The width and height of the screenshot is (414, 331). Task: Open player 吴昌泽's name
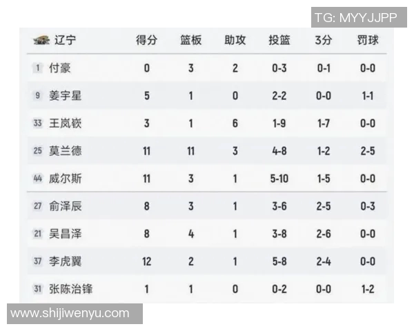click(66, 233)
